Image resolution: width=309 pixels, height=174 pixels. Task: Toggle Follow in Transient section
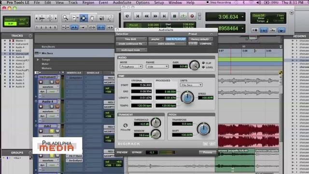[x=126, y=126]
